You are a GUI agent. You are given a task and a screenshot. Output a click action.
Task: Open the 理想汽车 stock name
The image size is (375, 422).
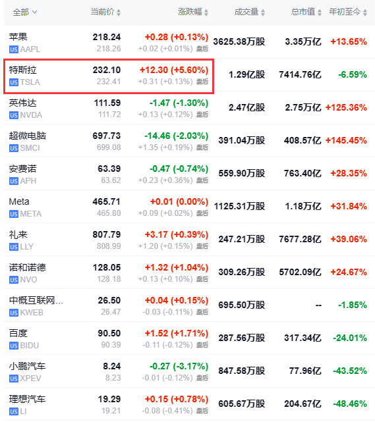pyautogui.click(x=27, y=399)
